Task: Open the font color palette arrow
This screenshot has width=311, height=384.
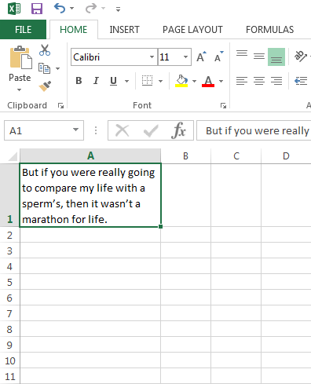Action: (x=221, y=81)
